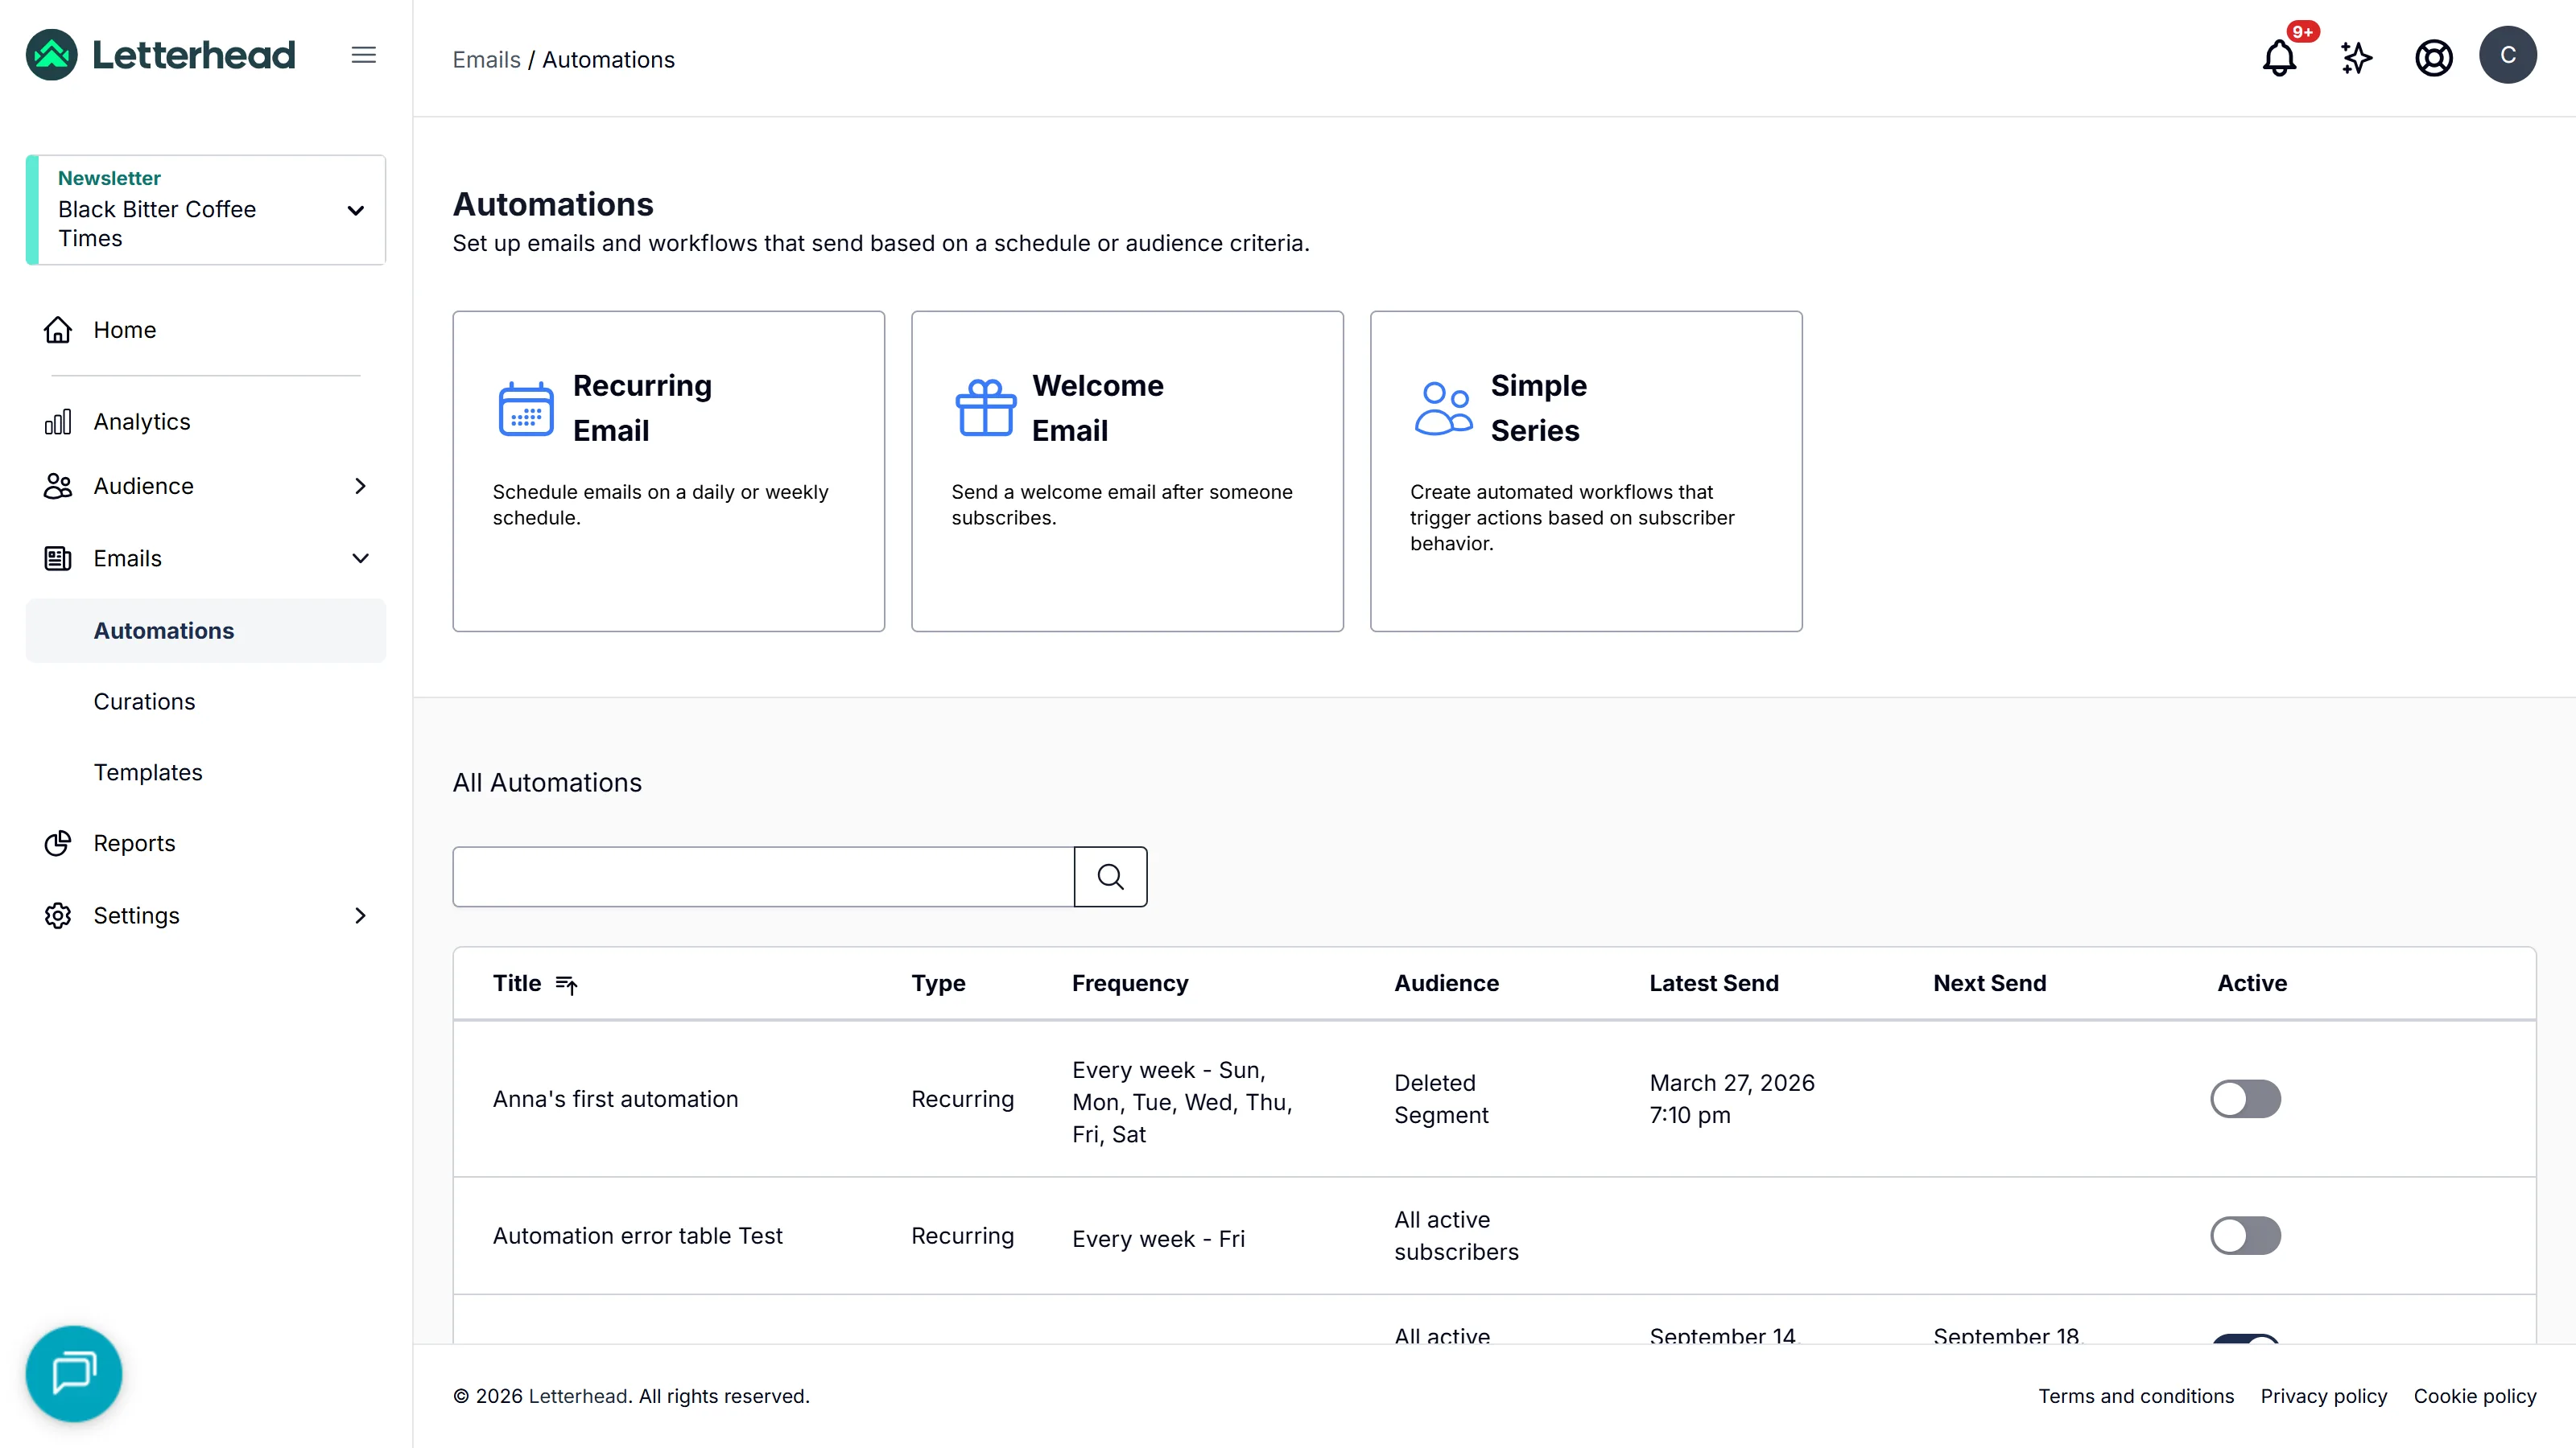
Task: Click the Analytics bar chart icon
Action: (x=58, y=422)
